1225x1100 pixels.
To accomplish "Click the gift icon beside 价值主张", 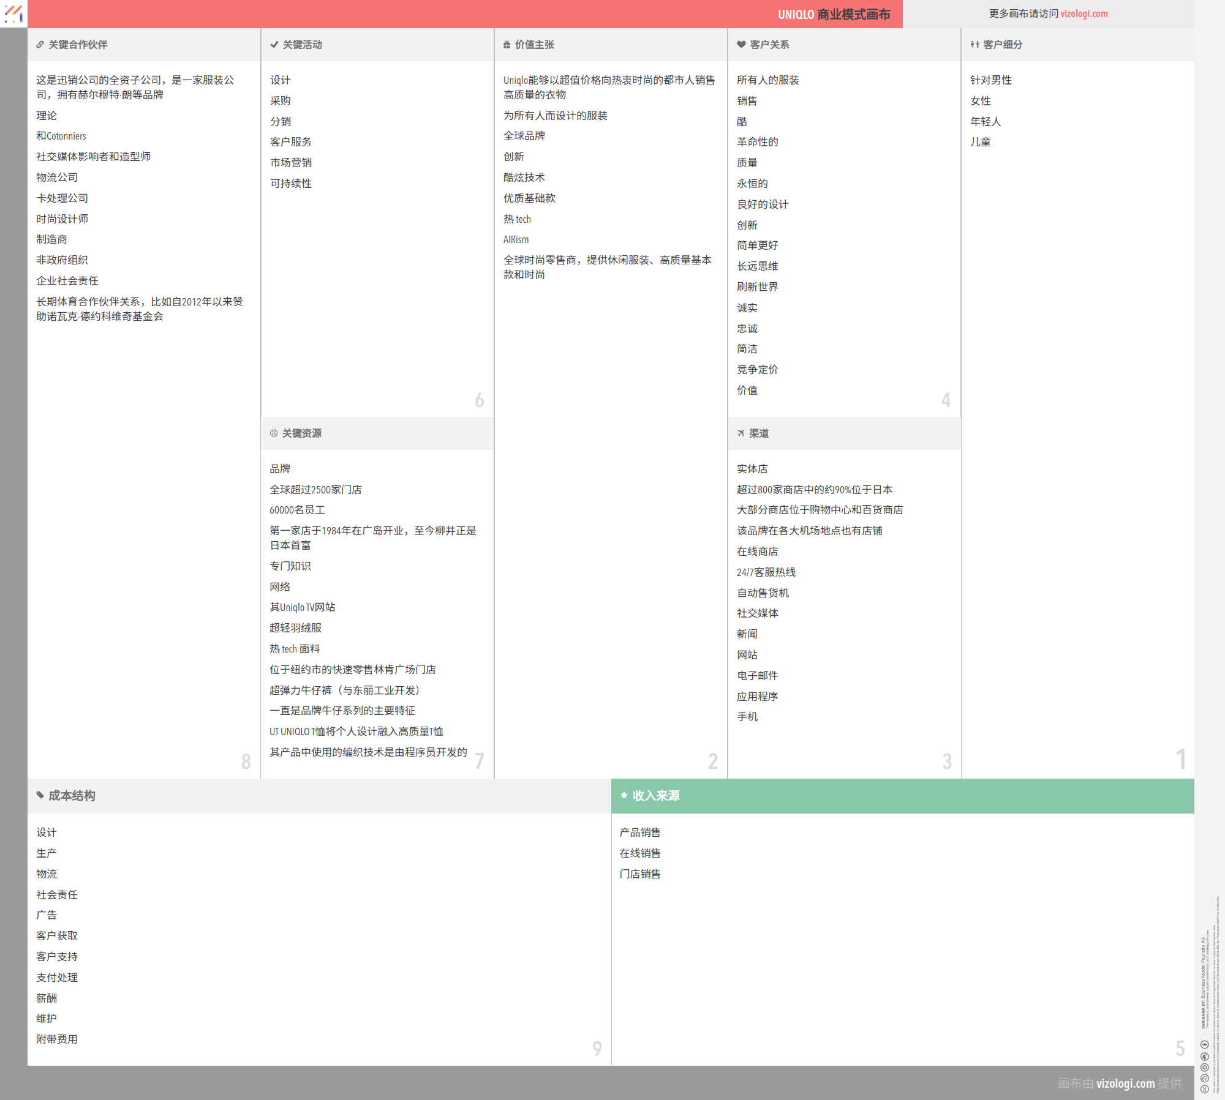I will click(507, 45).
